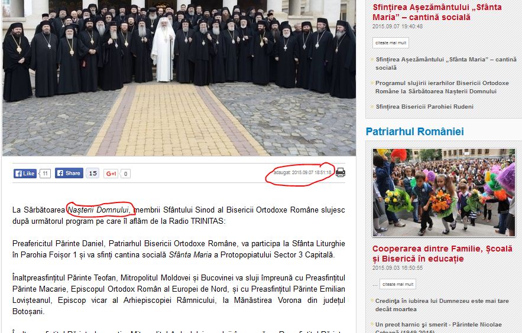Click the Facebook Share button
Screen dimensions: 522x333
point(69,174)
